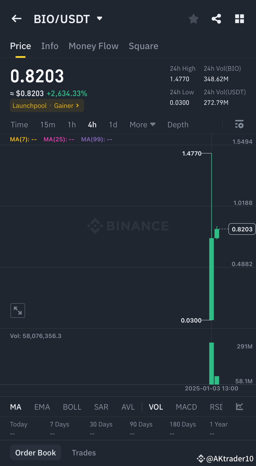256x466 pixels.
Task: Tap the 180 Days performance column
Action: (183, 428)
